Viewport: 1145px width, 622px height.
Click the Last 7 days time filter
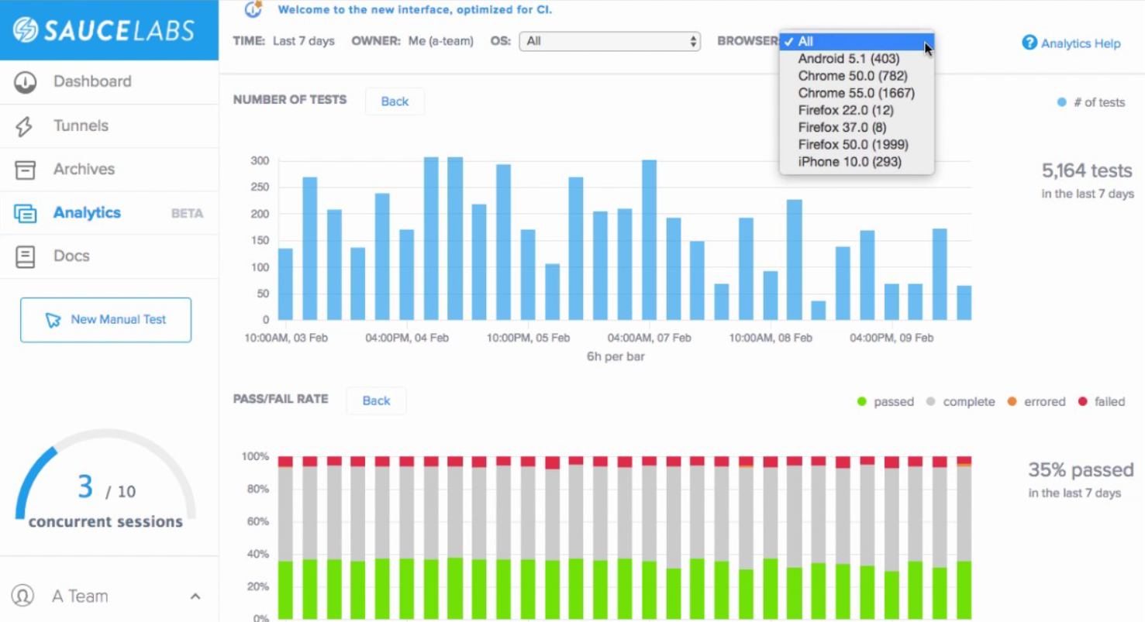[x=303, y=41]
